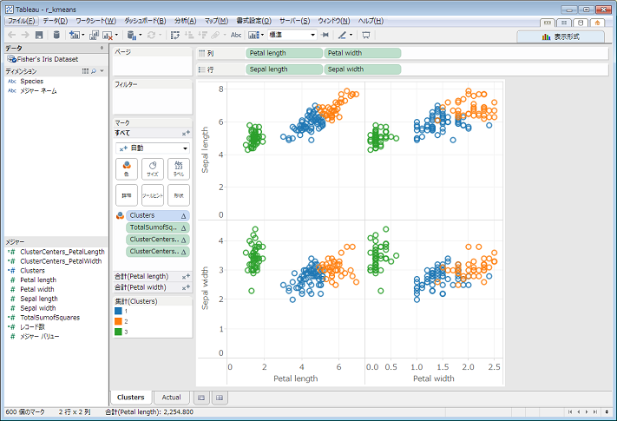Click the fix axes pin icon
The height and width of the screenshot is (421, 617).
pos(325,35)
